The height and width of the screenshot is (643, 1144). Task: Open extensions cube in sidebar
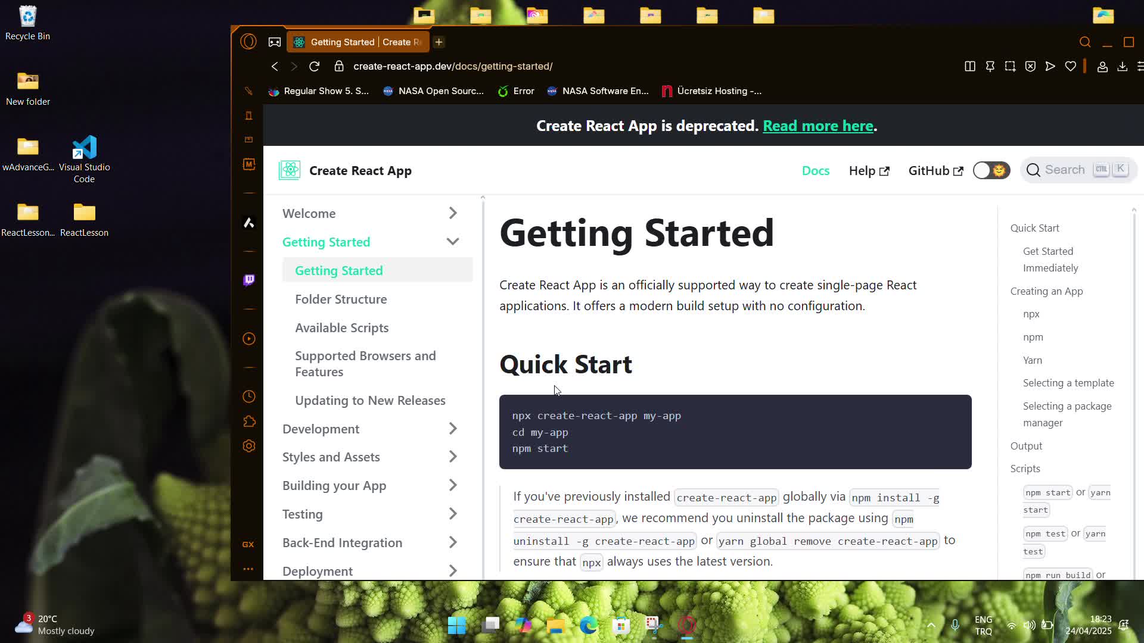click(x=249, y=422)
